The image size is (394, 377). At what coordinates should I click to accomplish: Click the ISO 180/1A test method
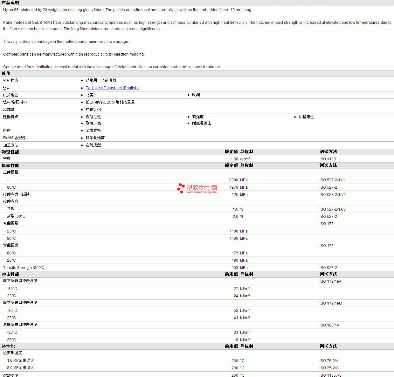[x=329, y=325]
